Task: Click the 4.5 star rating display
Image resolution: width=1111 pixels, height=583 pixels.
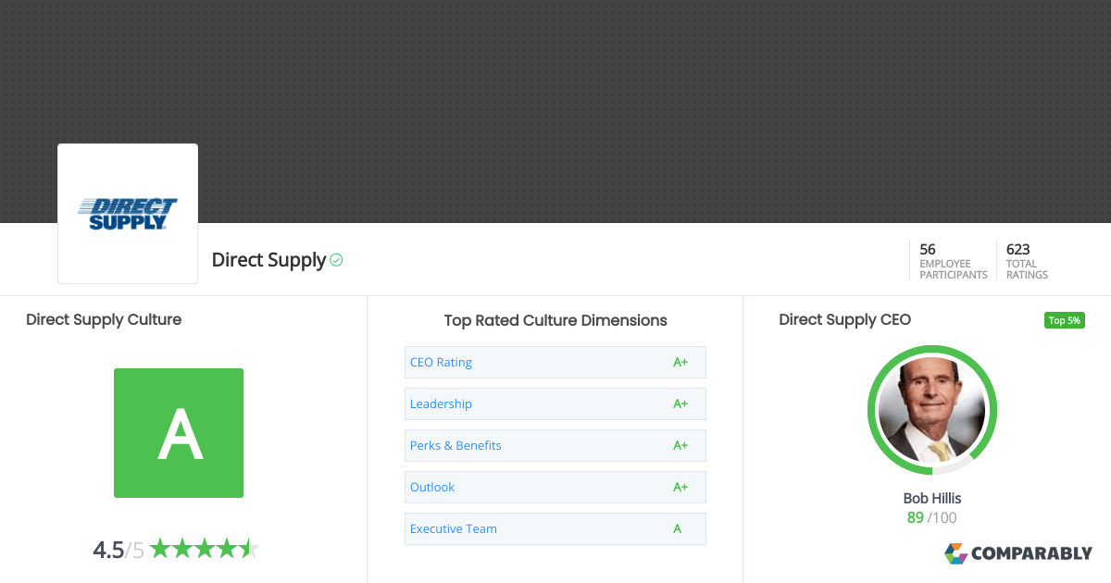Action: coord(176,548)
